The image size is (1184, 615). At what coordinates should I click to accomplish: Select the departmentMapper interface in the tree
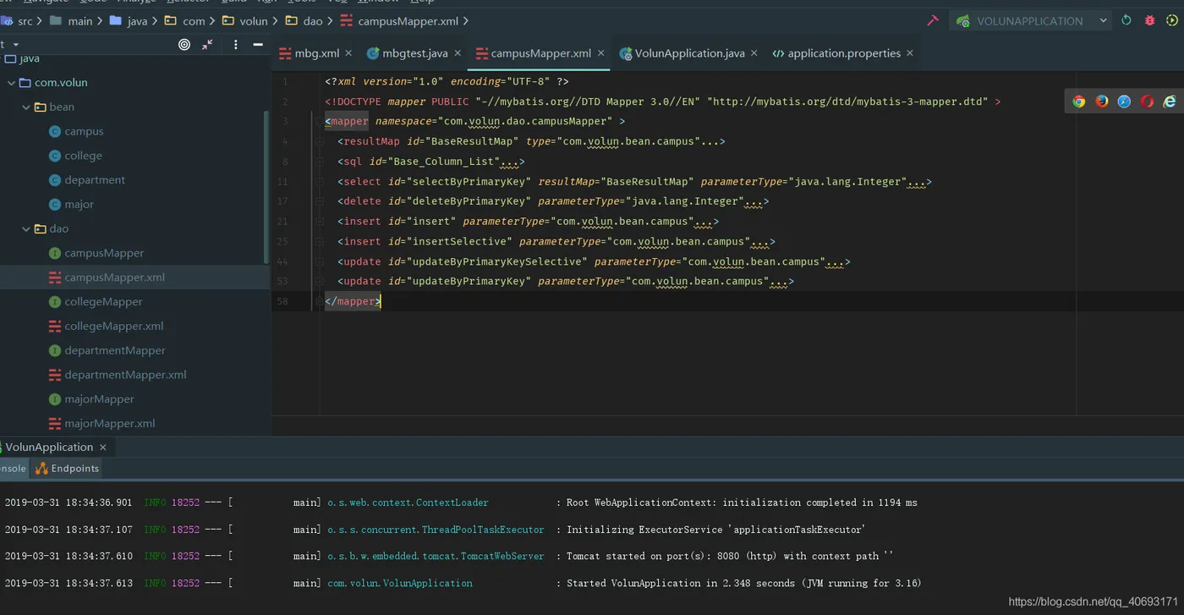click(x=107, y=351)
